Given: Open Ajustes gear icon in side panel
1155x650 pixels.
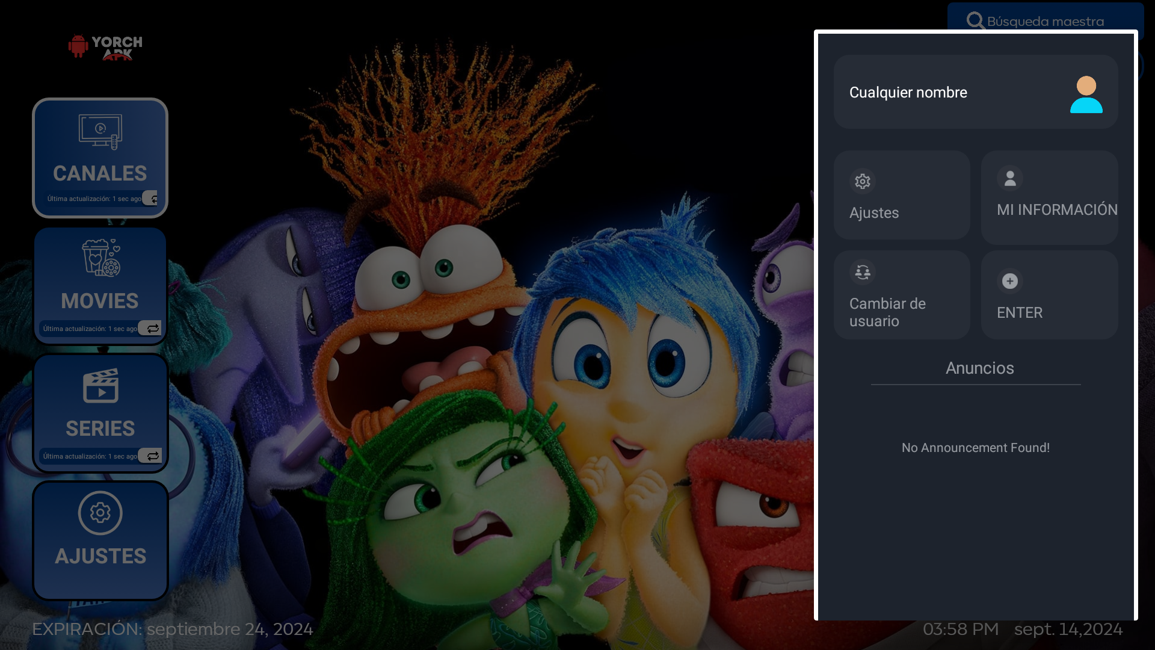Looking at the screenshot, I should point(863,181).
